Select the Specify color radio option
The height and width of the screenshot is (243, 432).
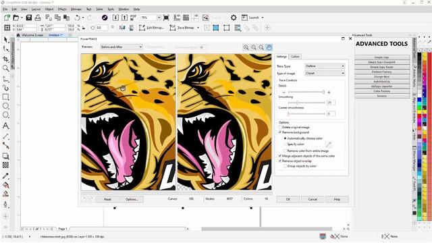click(x=285, y=144)
